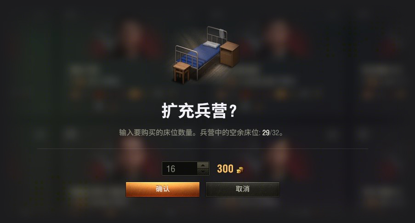Increase bunk quantity with the up arrow
Image resolution: width=415 pixels, height=223 pixels.
tap(203, 165)
